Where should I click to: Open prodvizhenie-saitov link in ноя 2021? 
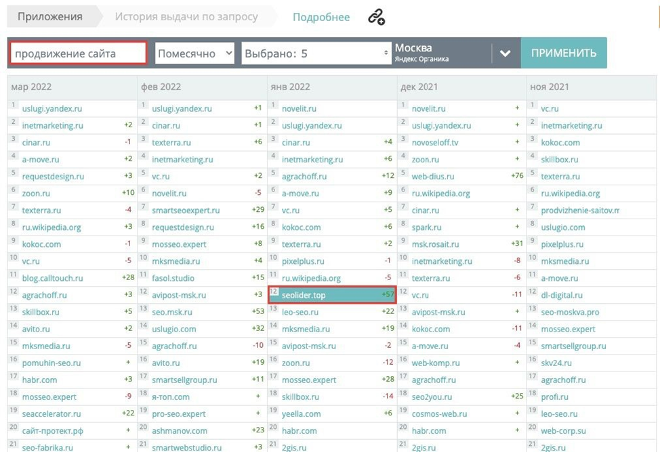[580, 210]
